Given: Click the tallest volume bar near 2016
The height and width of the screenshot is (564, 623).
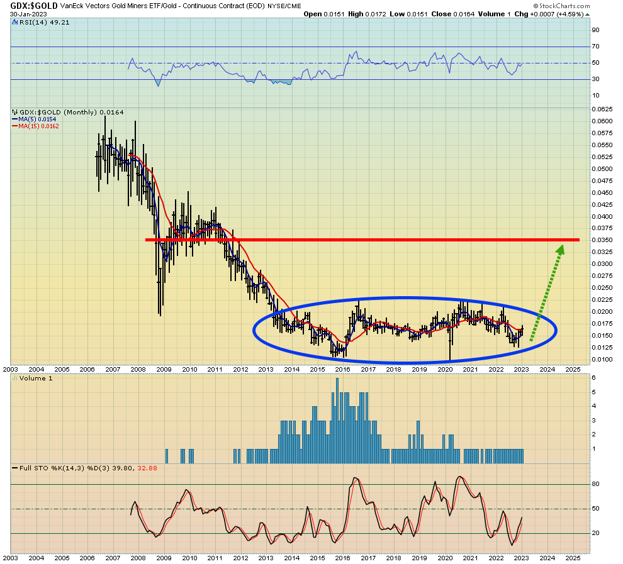Looking at the screenshot, I should click(x=337, y=421).
